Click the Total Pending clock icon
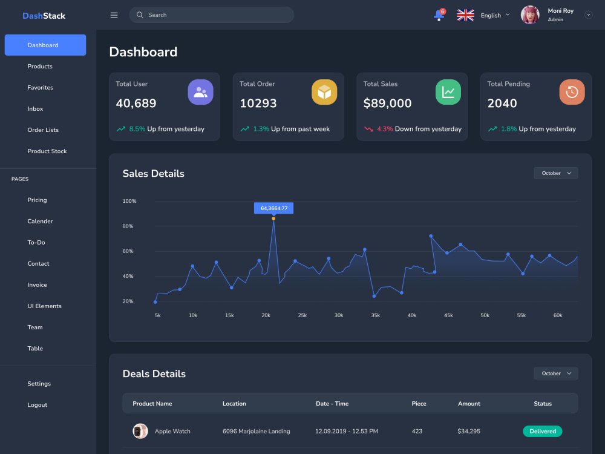The width and height of the screenshot is (605, 454). point(572,92)
